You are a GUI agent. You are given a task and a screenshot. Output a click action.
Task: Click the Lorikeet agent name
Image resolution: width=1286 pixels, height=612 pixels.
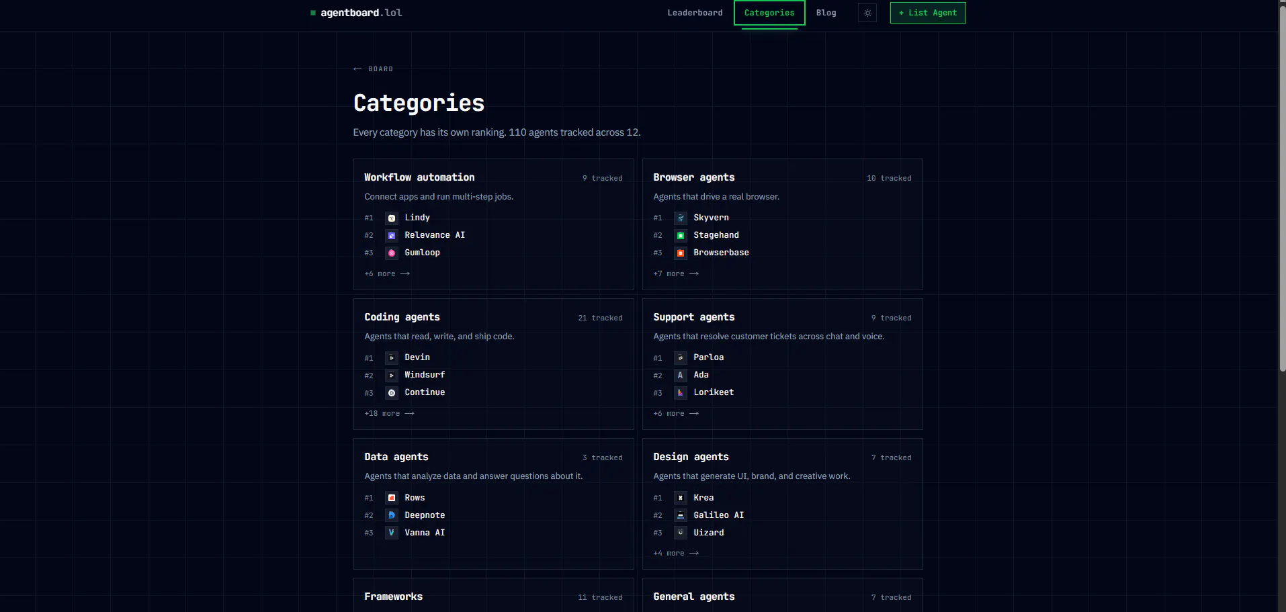point(714,392)
